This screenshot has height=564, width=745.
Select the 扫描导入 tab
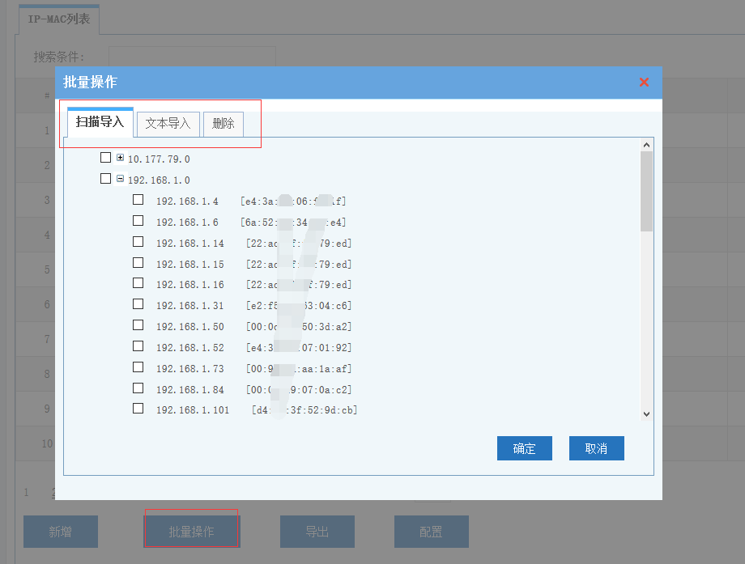[100, 122]
